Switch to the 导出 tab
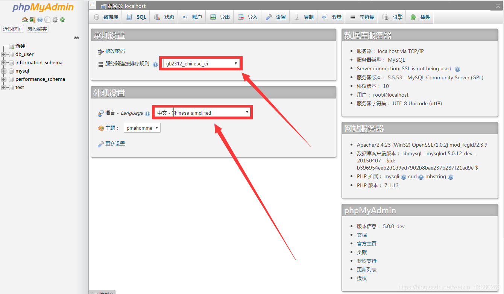Viewport: 504px width, 294px height. pyautogui.click(x=220, y=17)
